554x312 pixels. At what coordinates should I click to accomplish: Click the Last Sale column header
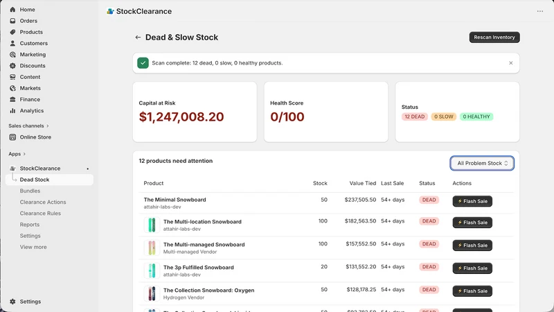(392, 183)
